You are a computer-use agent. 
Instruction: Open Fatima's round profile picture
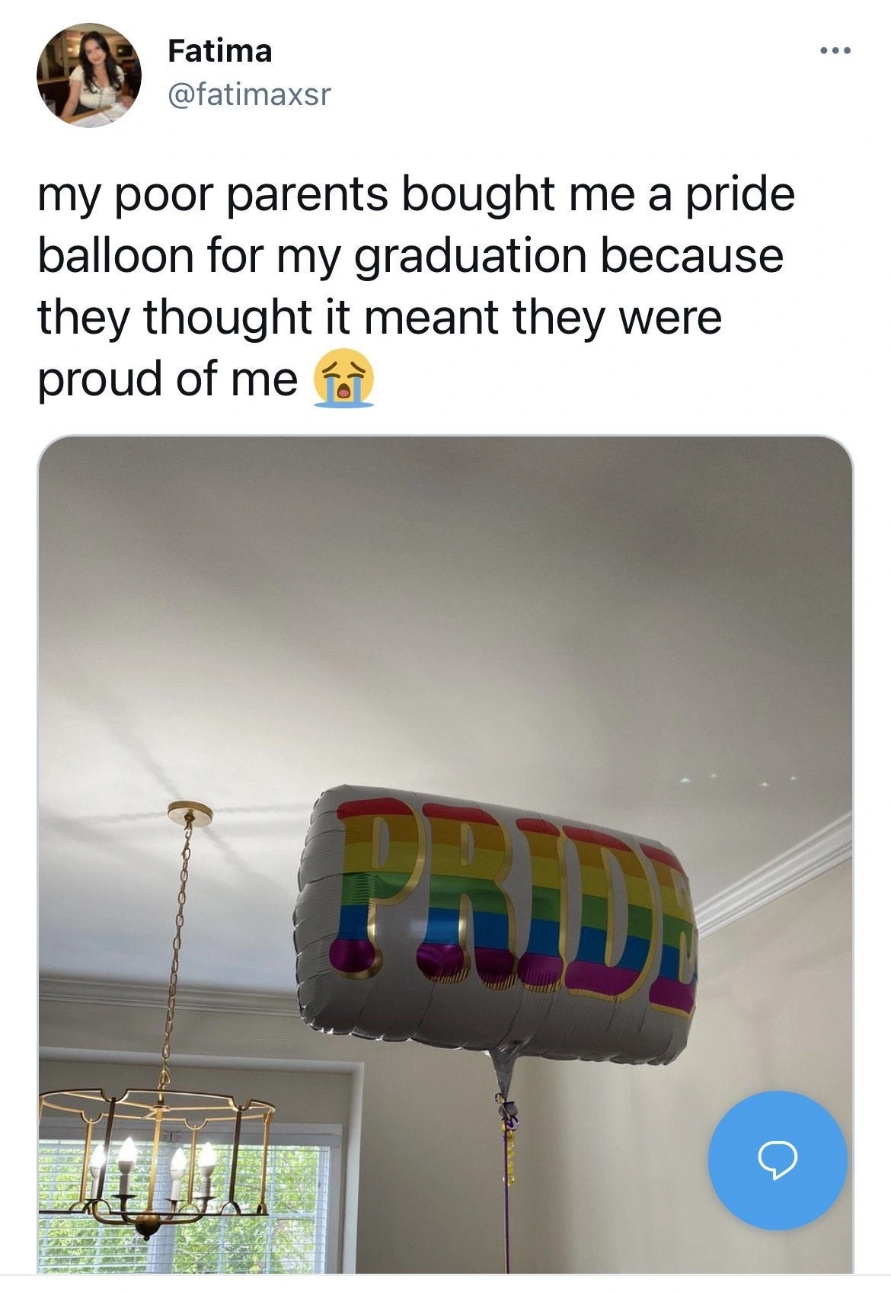click(x=89, y=75)
